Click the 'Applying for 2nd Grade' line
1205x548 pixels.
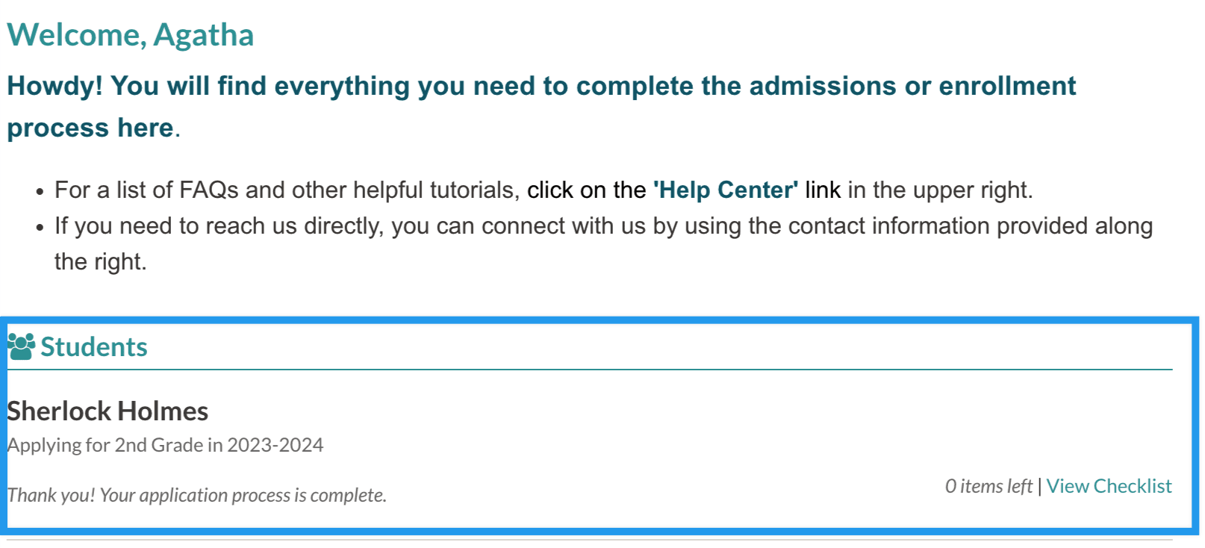[112, 445]
